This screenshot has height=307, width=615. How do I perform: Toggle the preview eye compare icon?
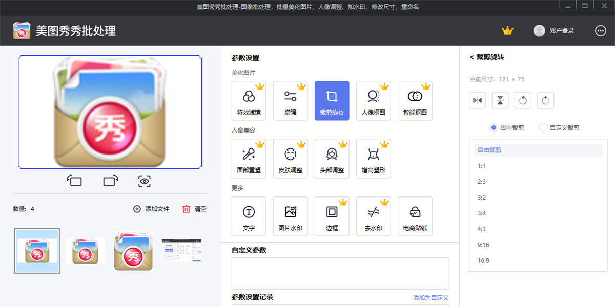coord(145,181)
